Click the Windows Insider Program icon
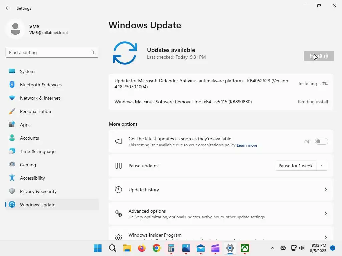Screen dimensions: 342x256 119,237
